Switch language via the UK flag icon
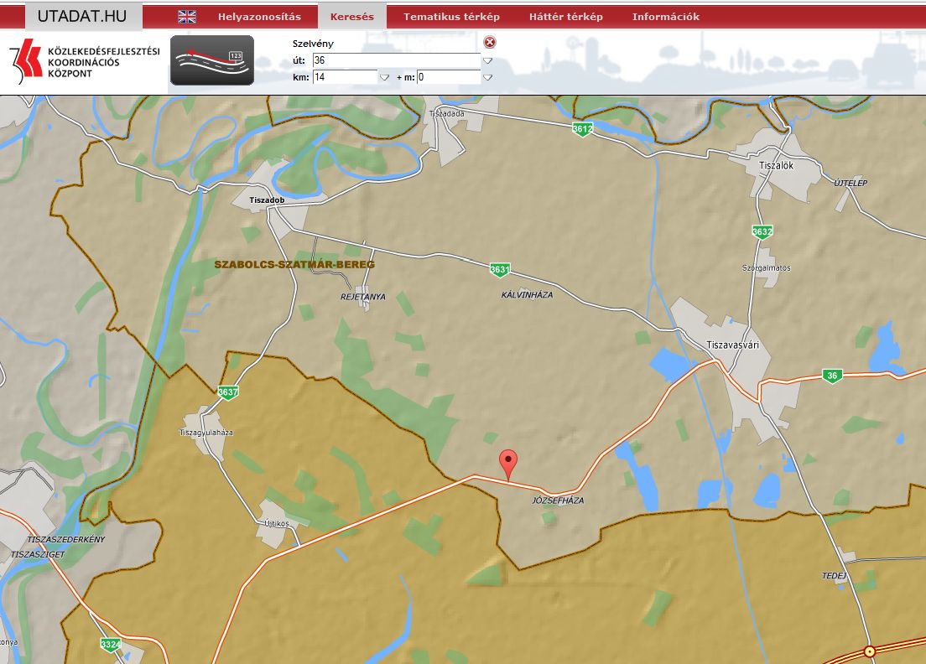 point(187,17)
